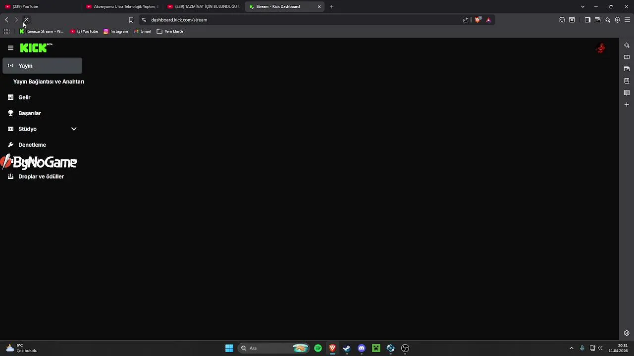Screen dimensions: 634x356
Task: Open Minecraft from the taskbar
Action: (x=376, y=348)
